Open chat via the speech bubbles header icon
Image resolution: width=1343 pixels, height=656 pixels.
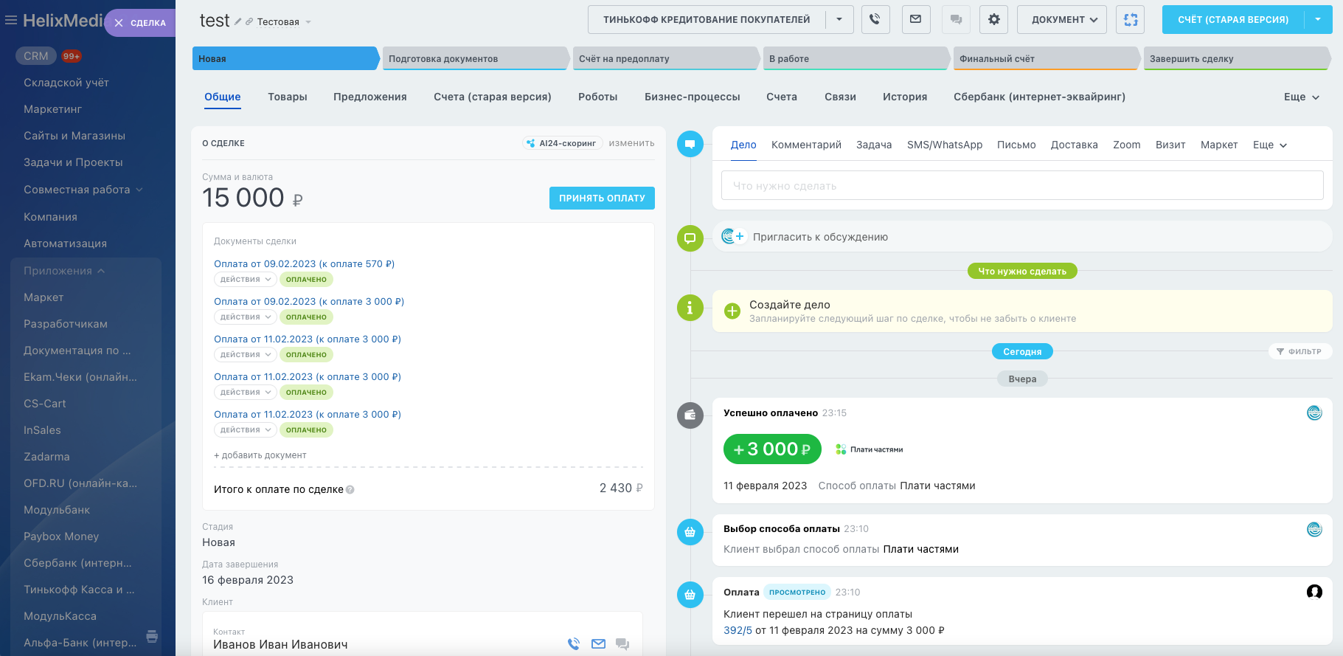tap(957, 19)
